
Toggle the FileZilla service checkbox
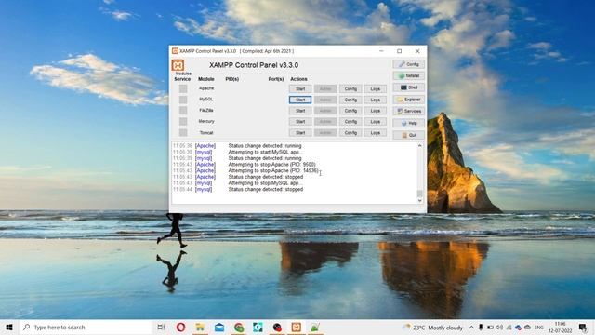183,111
